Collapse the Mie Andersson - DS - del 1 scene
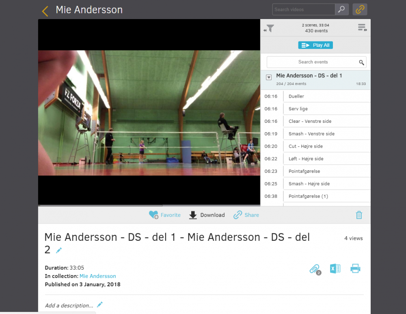This screenshot has width=406, height=314. (x=269, y=77)
